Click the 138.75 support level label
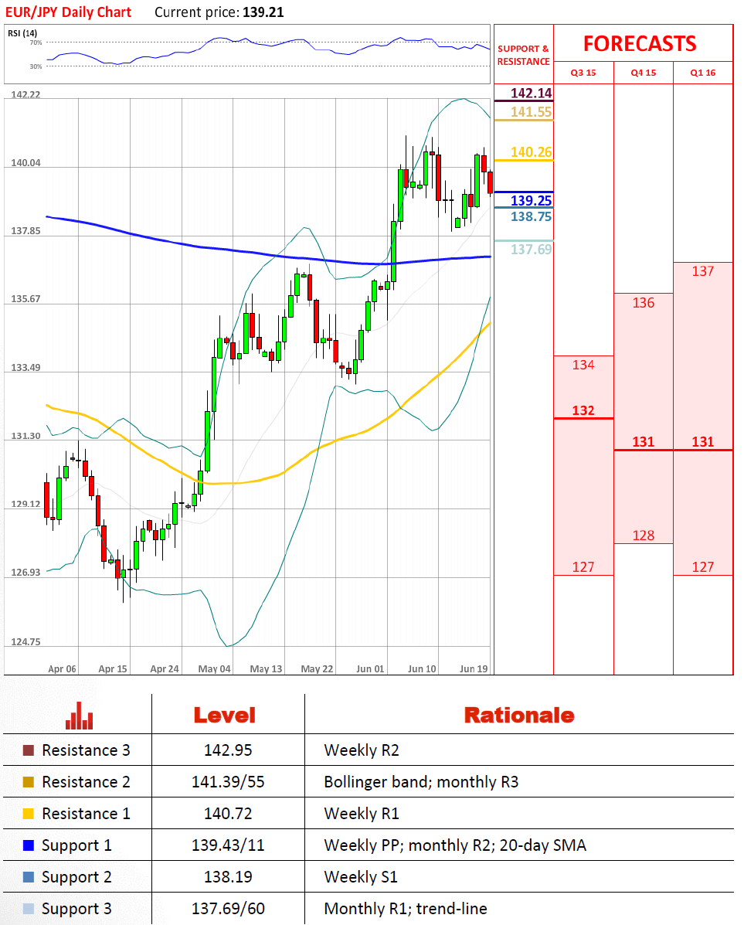Image resolution: width=744 pixels, height=925 pixels. [x=531, y=216]
